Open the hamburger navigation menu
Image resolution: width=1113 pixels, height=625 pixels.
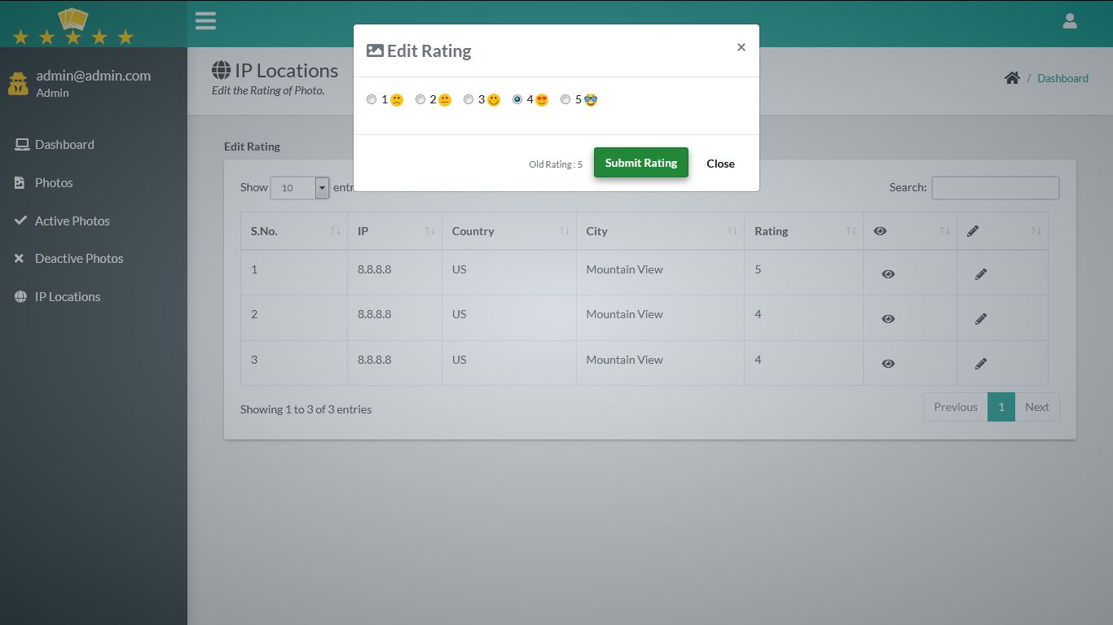(205, 20)
